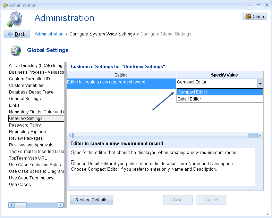The width and height of the screenshot is (272, 218).
Task: Select Text Format for Inserted Links
Action: 36,152
